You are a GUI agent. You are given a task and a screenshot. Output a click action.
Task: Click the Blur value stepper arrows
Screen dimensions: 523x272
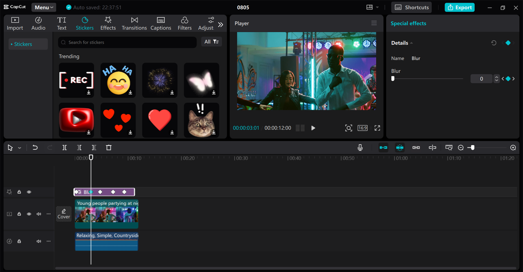point(496,79)
